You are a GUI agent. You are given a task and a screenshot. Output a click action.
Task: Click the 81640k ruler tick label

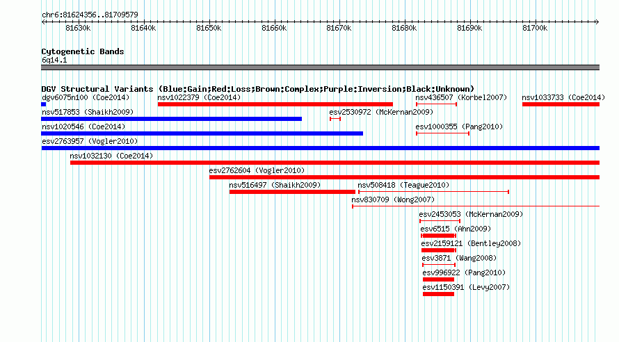tap(143, 28)
